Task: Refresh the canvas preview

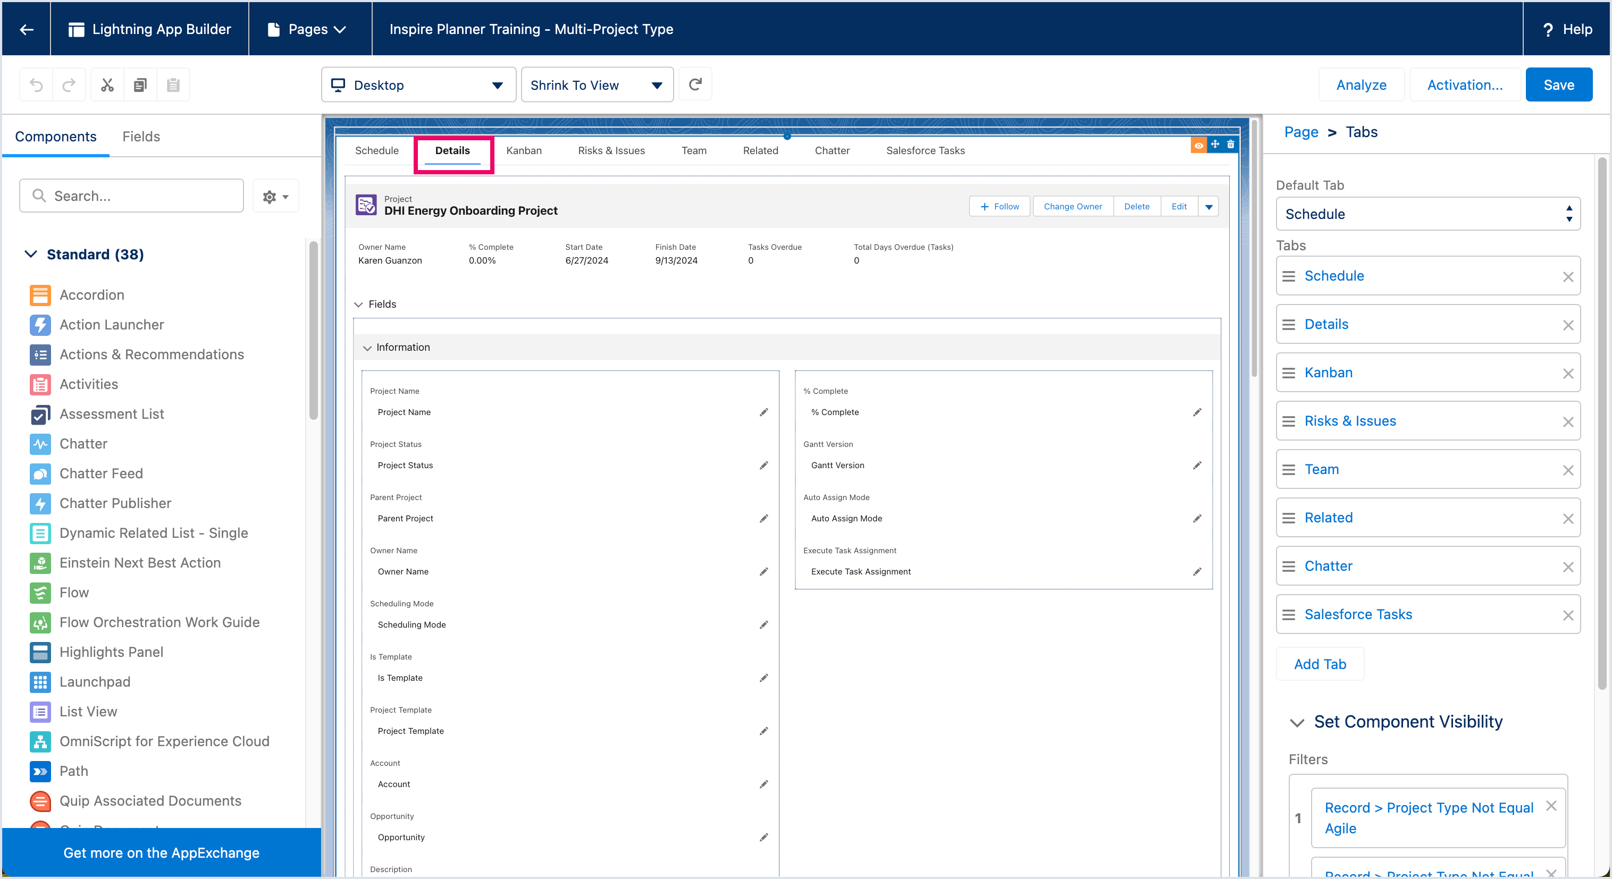Action: tap(695, 84)
